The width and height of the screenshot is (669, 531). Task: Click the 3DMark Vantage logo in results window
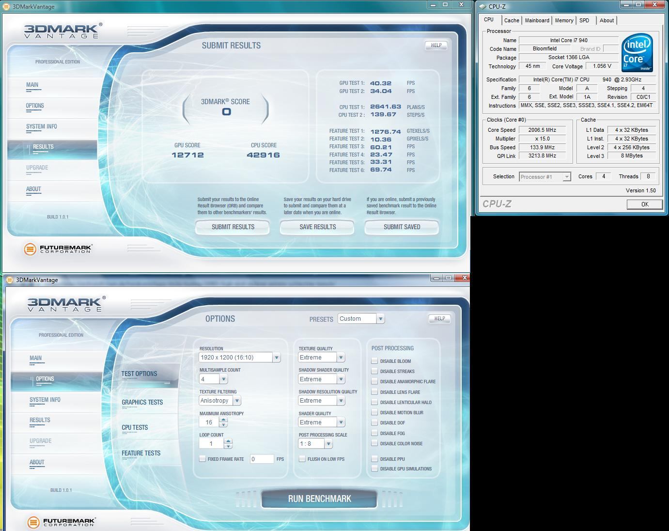(63, 31)
